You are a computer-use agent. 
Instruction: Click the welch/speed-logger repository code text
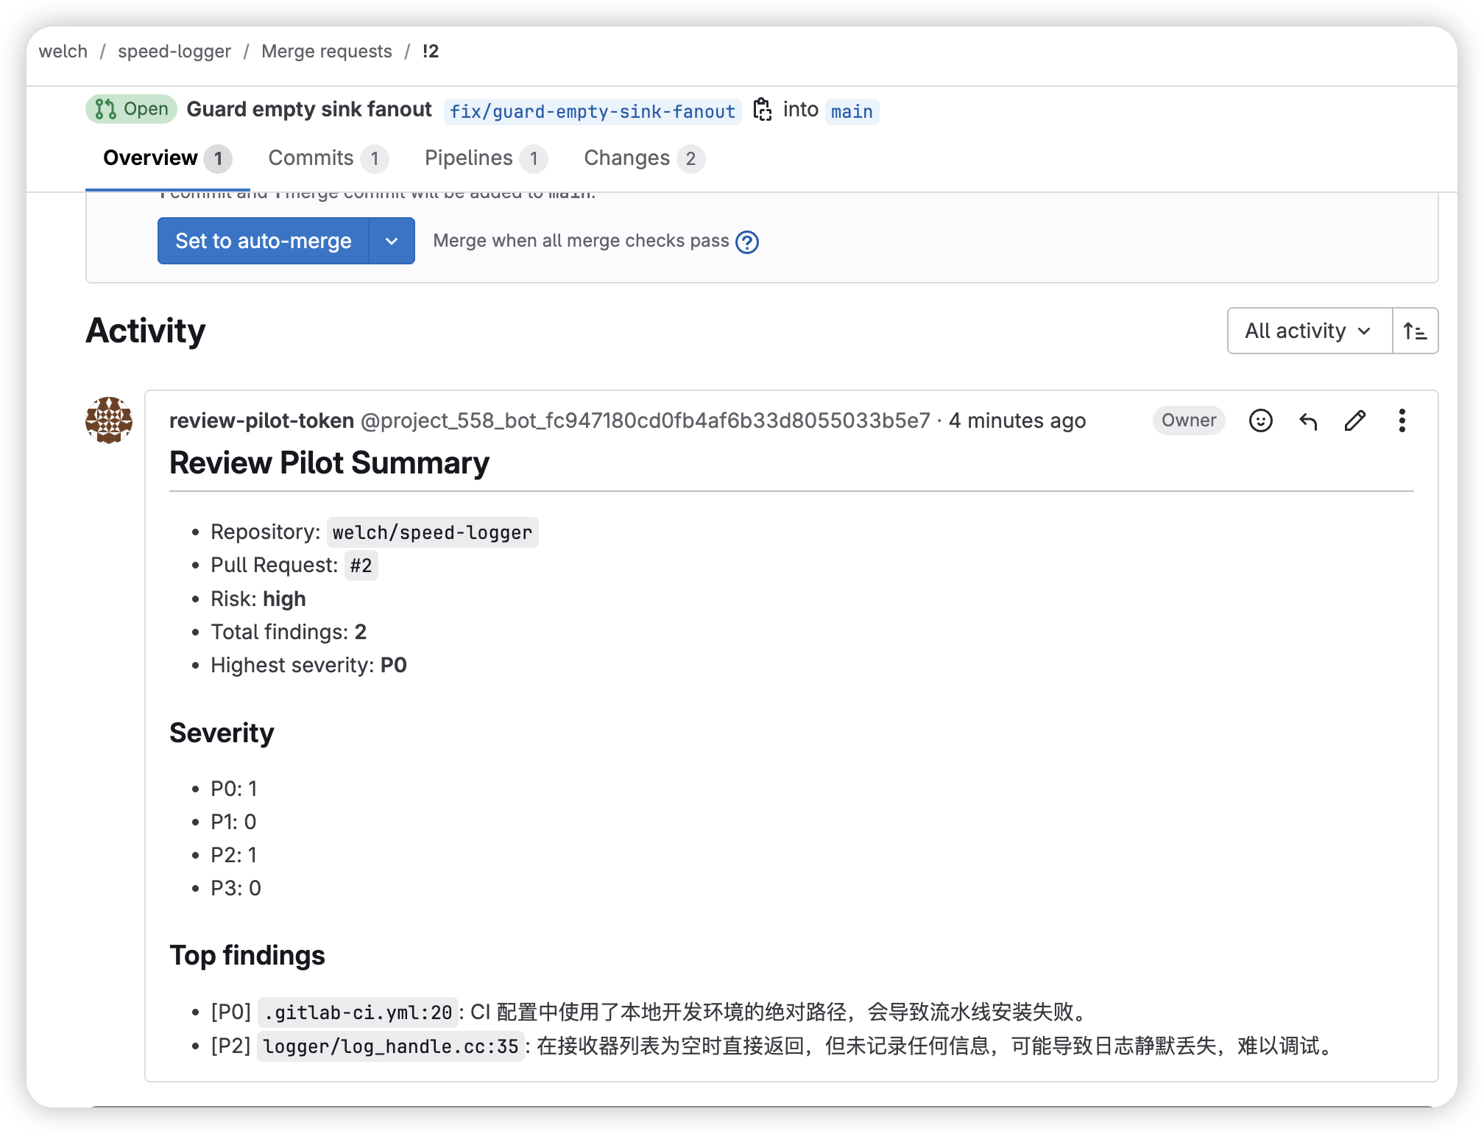tap(432, 532)
